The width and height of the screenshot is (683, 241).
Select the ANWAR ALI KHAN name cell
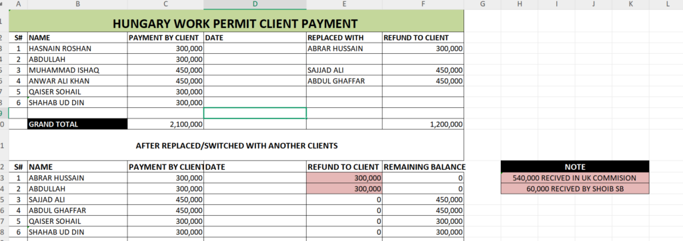(x=77, y=81)
